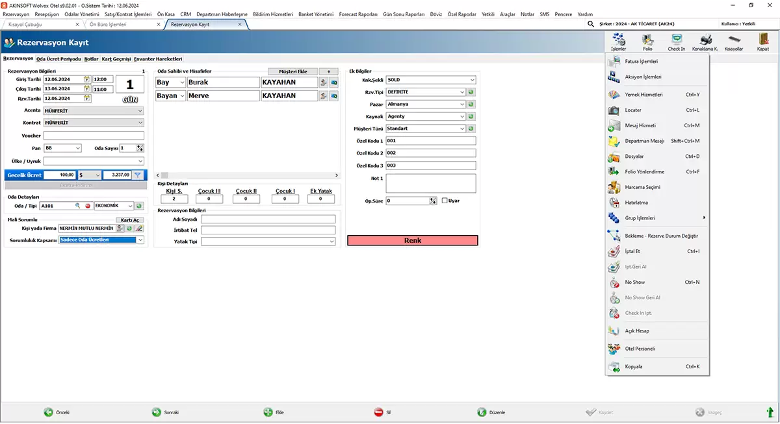Open the Giriş Tarihi calendar picker
The image size is (780, 424).
[86, 79]
